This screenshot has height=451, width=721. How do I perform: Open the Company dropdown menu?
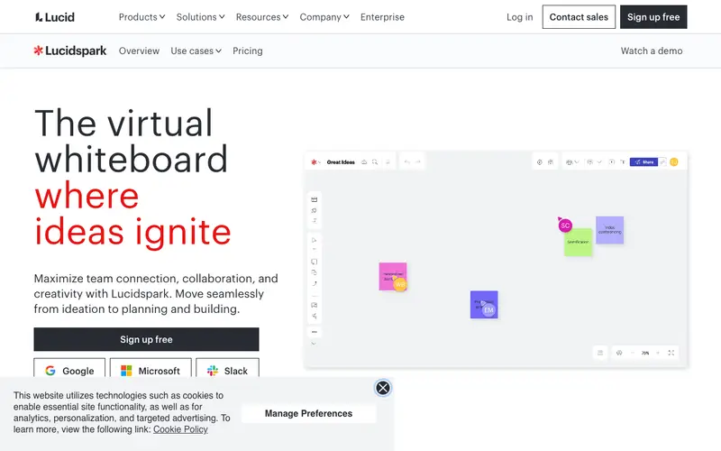coord(324,17)
